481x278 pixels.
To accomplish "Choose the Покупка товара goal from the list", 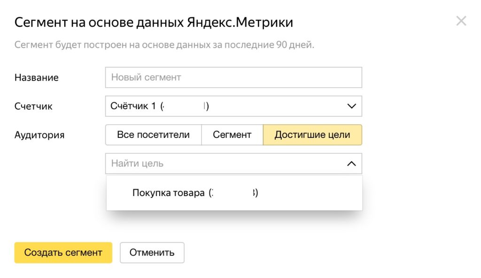I will coord(169,193).
